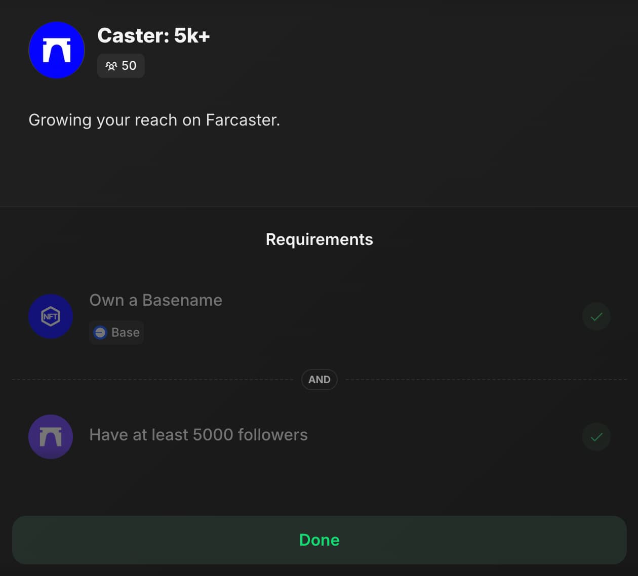
Task: Click the separator line above Requirements
Action: click(x=319, y=207)
